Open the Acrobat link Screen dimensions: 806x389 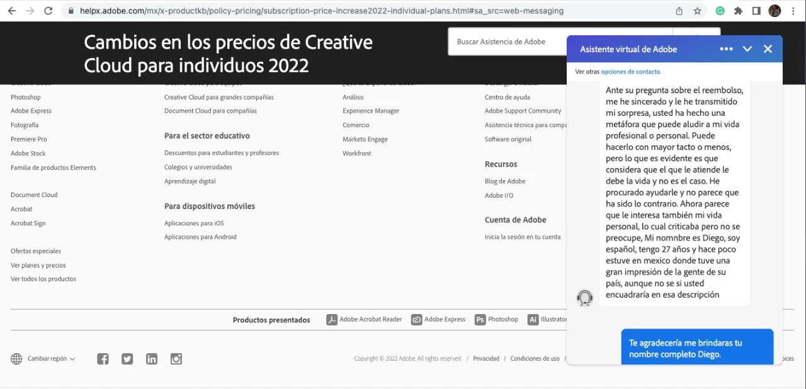[x=21, y=209]
